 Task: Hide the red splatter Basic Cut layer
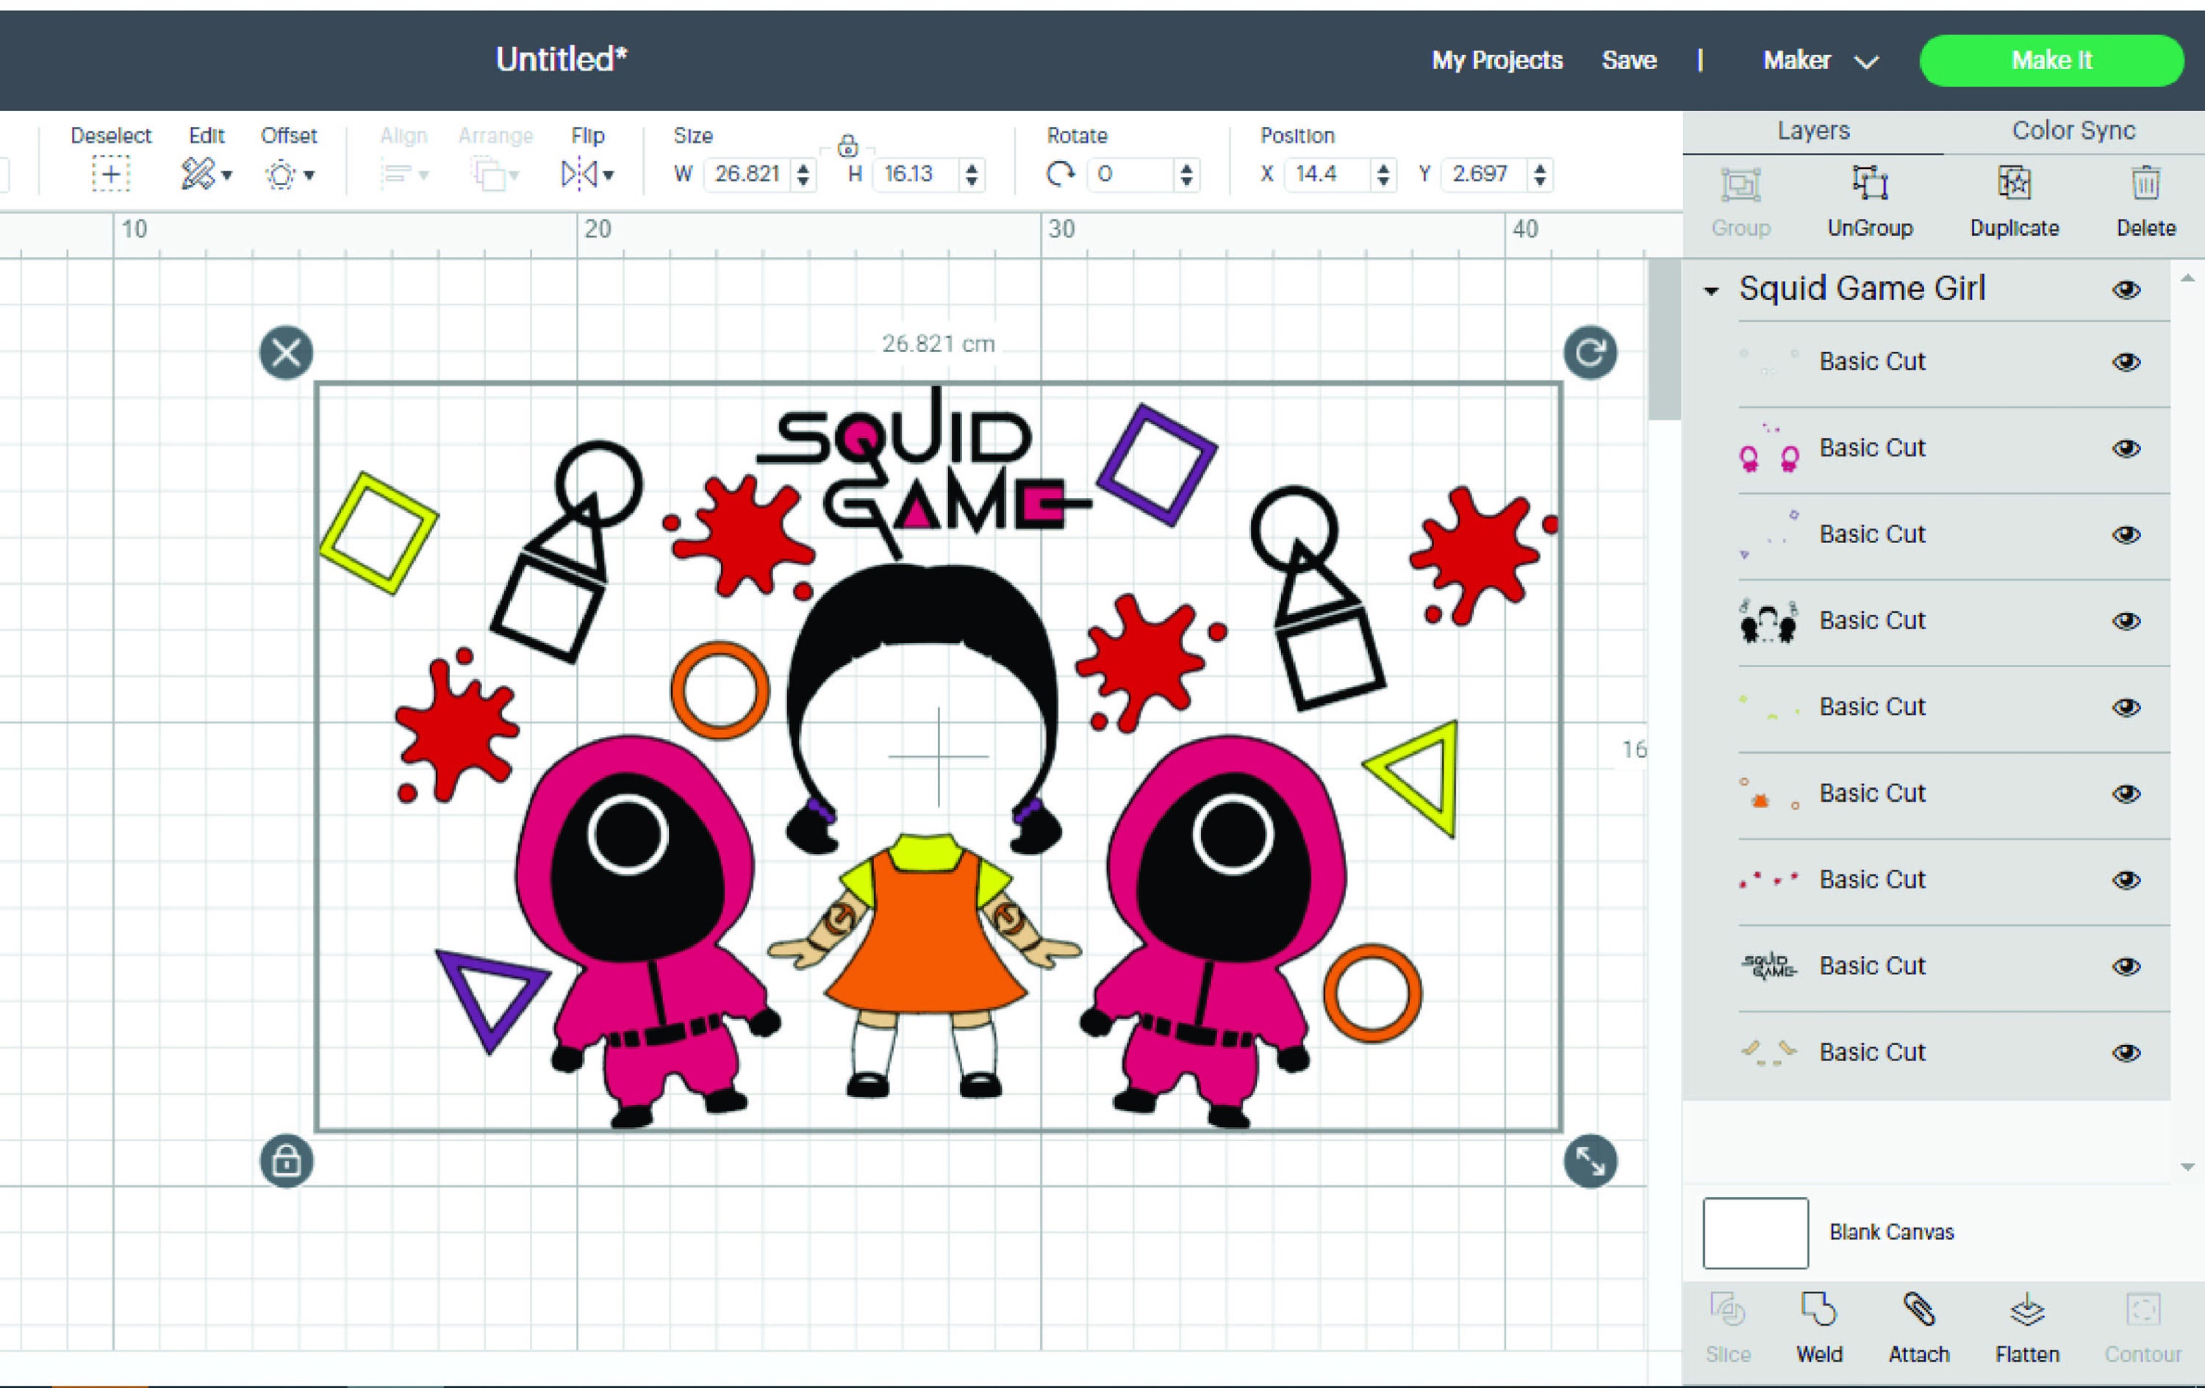(2126, 880)
